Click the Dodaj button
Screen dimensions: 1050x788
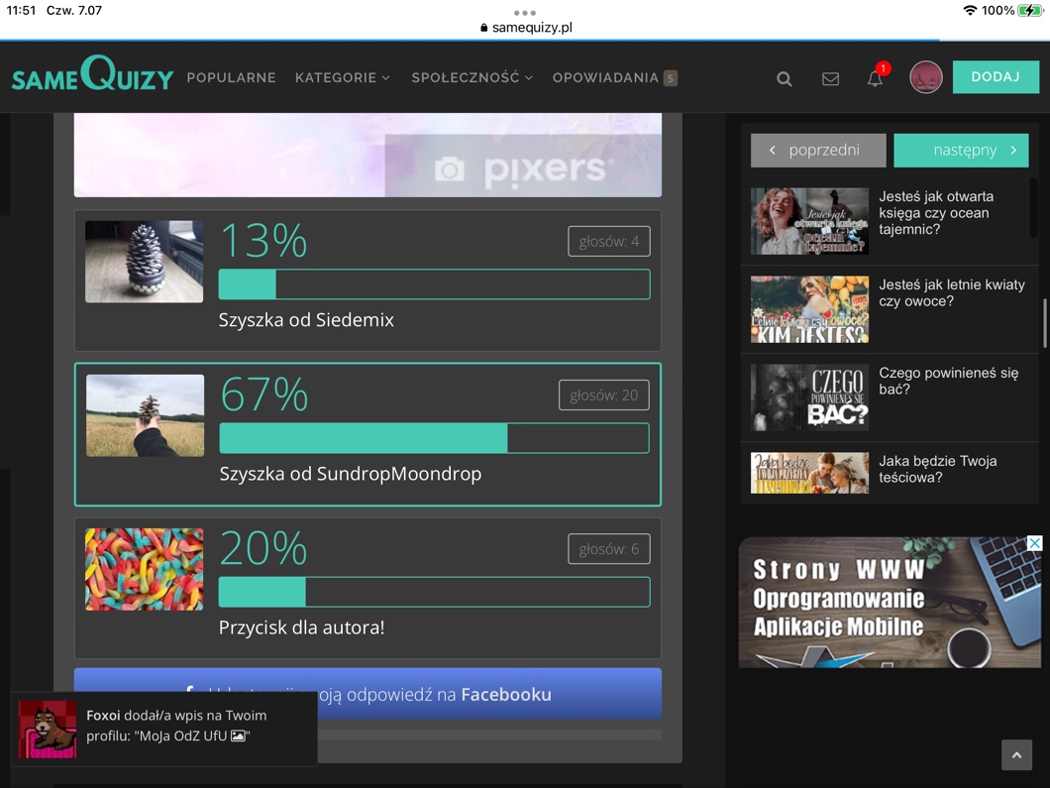click(x=995, y=77)
